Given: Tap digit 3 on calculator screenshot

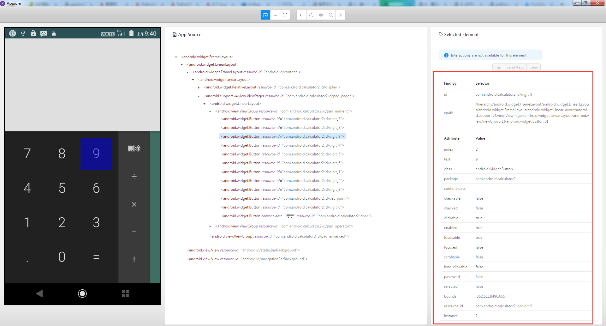Looking at the screenshot, I should coord(96,222).
